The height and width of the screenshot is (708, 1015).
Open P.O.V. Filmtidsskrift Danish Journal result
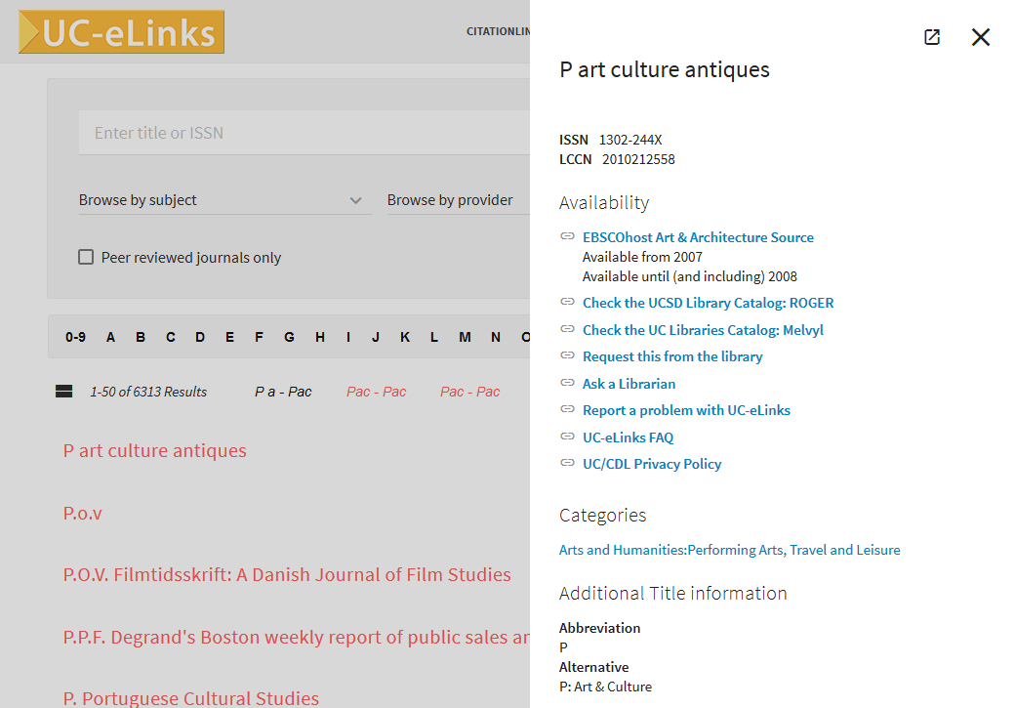click(287, 574)
